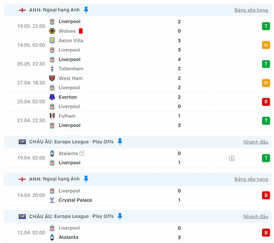The image size is (274, 243).
Task: Open the Liverpool vs Tottenham match row
Action: point(138,64)
